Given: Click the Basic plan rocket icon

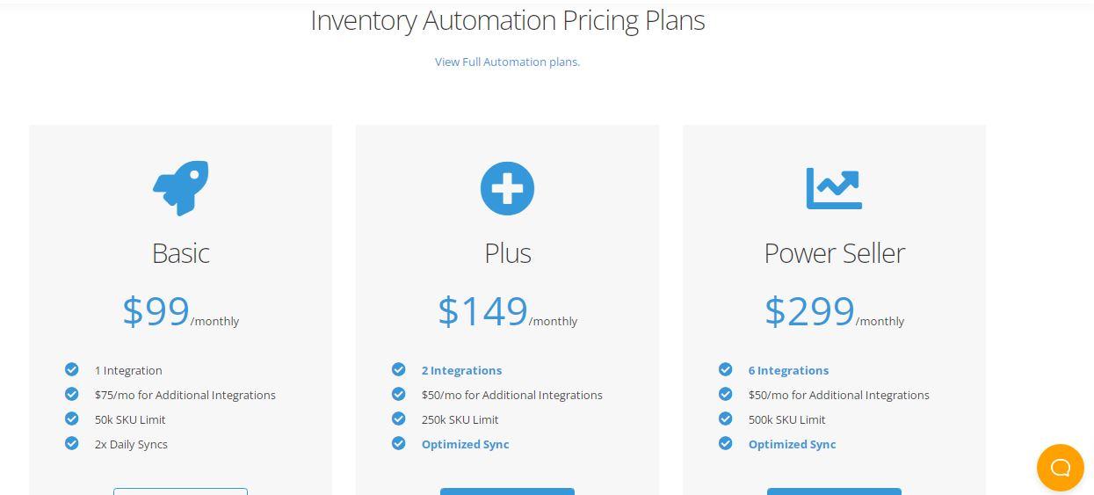Looking at the screenshot, I should pyautogui.click(x=181, y=188).
